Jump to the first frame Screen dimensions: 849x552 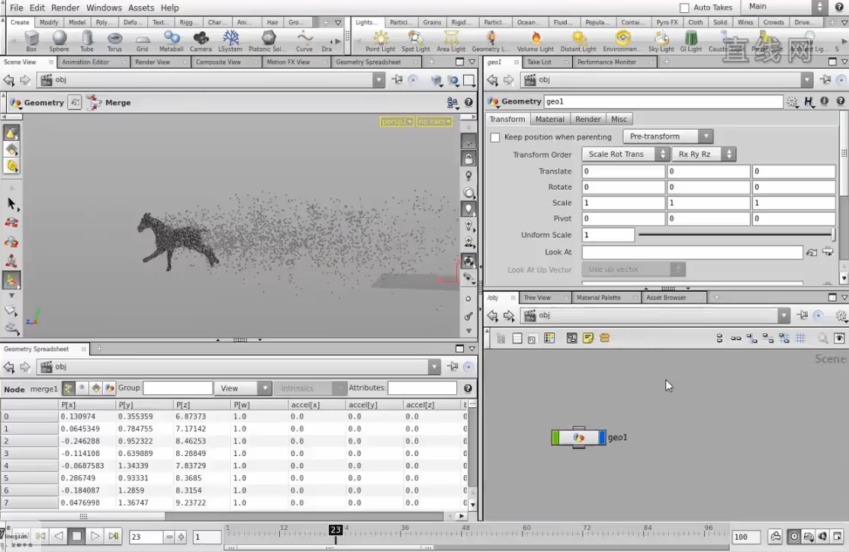click(x=40, y=536)
